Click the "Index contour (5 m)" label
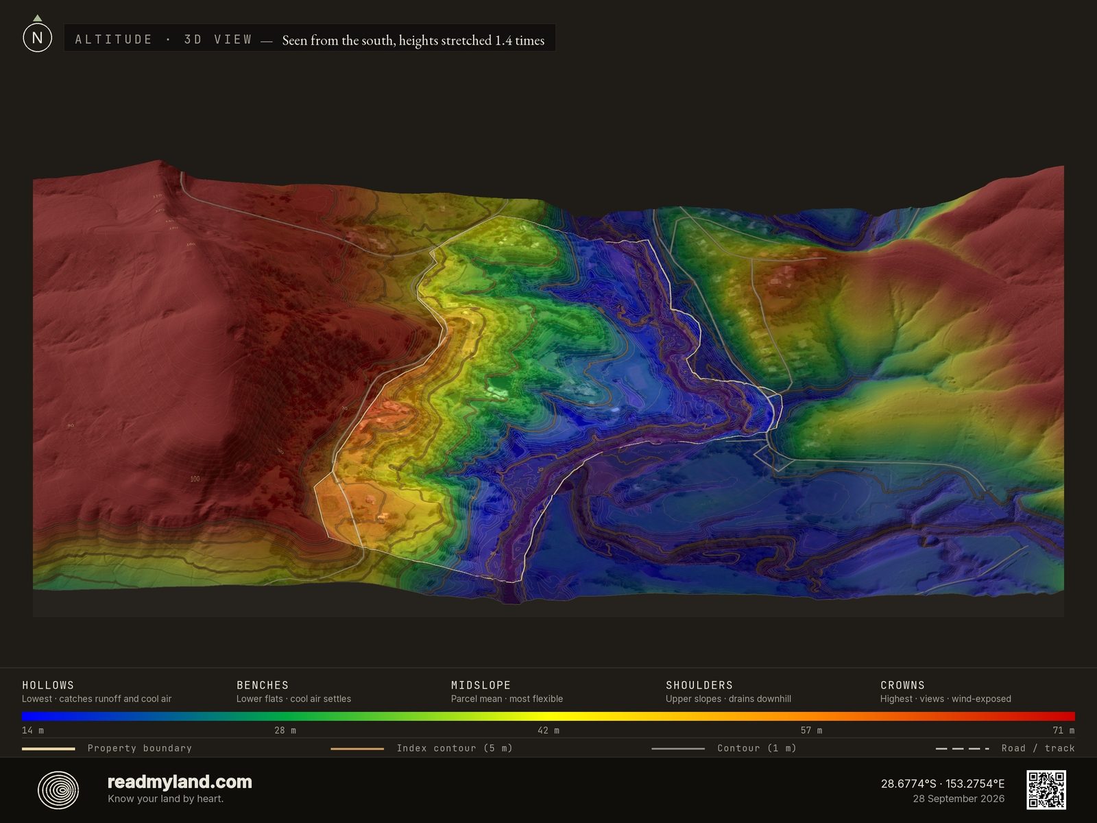The height and width of the screenshot is (823, 1097). point(455,748)
